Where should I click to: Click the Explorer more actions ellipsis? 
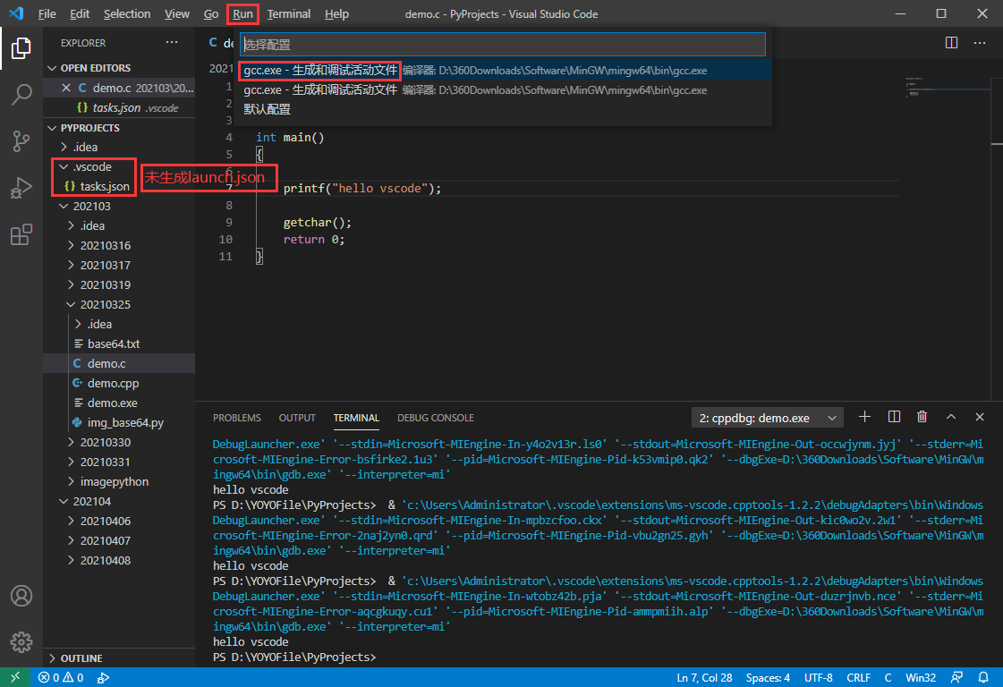(172, 42)
